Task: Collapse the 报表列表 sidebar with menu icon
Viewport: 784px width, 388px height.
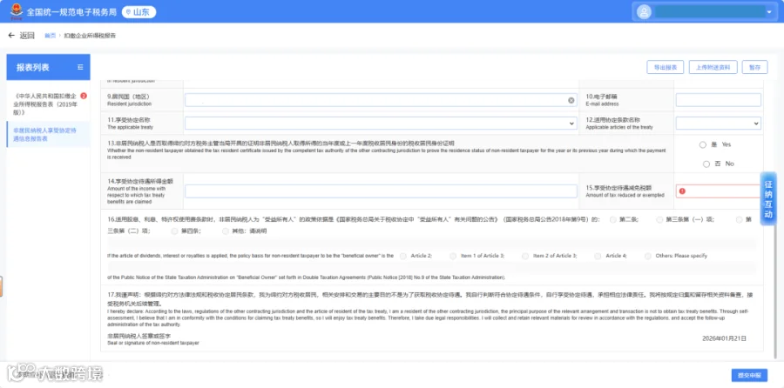Action: 80,67
